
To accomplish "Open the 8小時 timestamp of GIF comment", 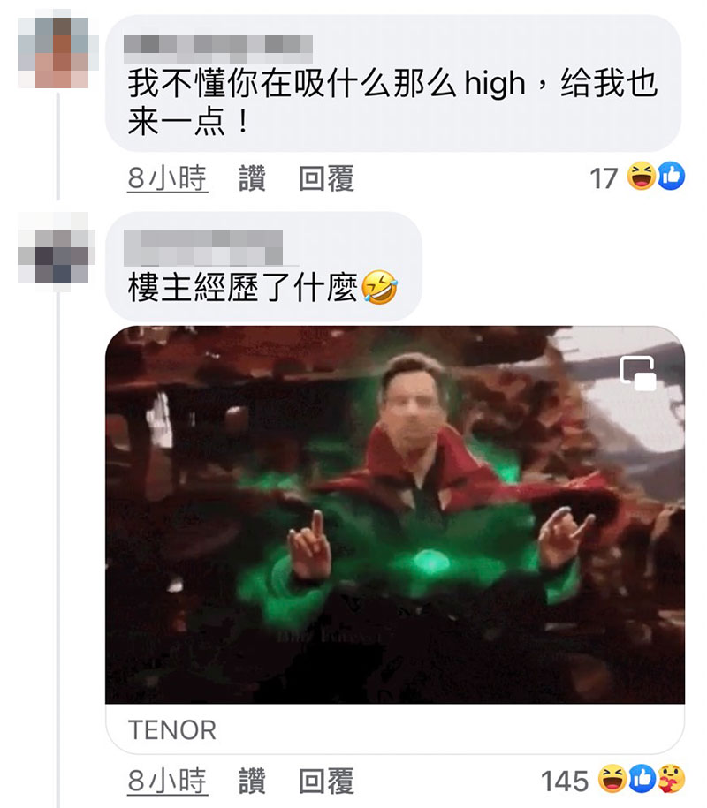I will 168,780.
